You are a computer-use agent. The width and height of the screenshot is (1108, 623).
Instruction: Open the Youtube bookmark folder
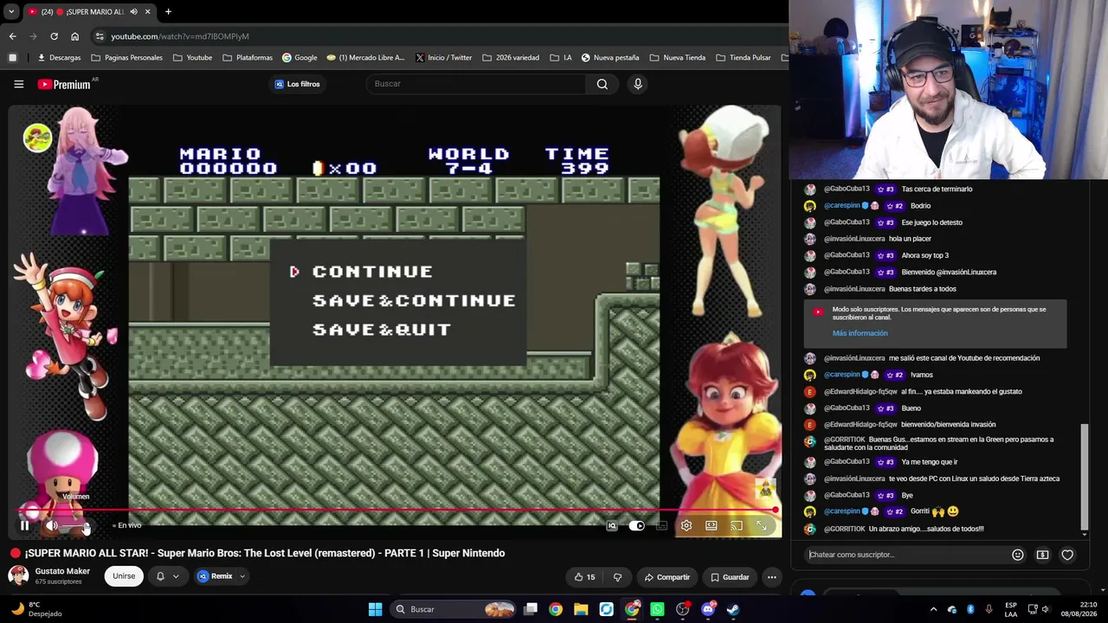coord(192,58)
